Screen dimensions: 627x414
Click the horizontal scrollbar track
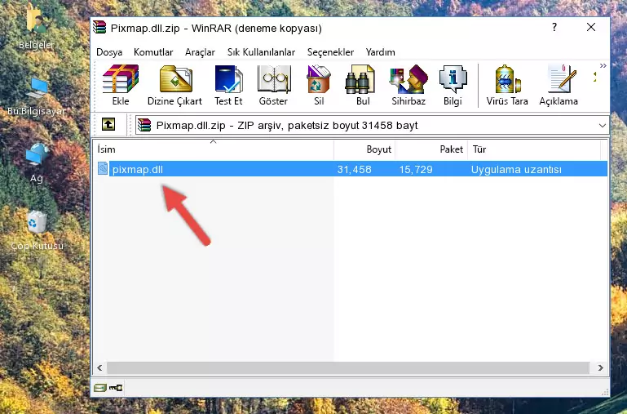tap(348, 367)
